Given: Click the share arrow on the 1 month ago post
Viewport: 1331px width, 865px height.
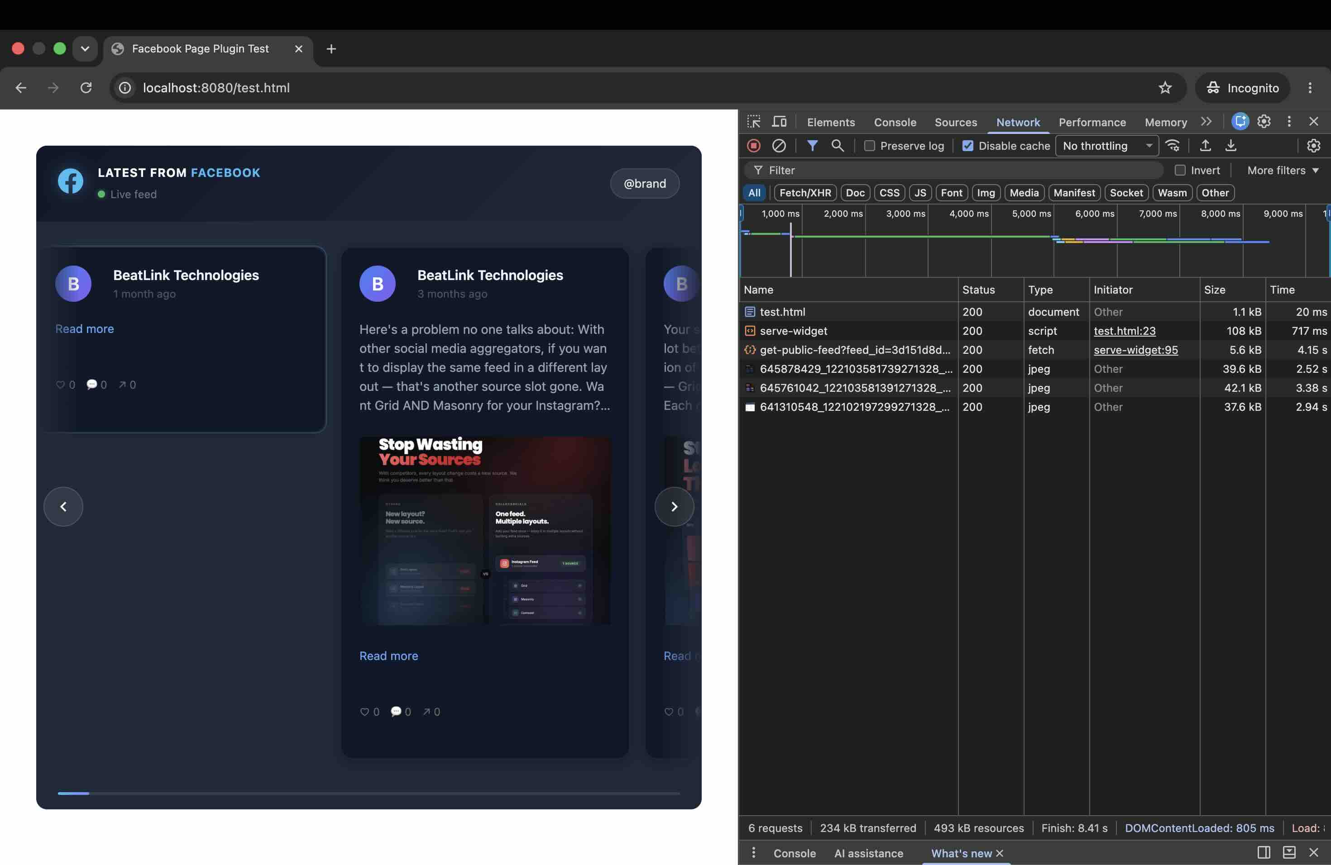Looking at the screenshot, I should coord(122,385).
